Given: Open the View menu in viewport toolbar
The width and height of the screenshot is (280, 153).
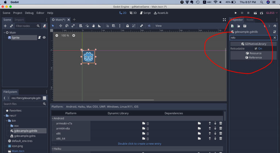Looking at the screenshot, I should [158, 26].
